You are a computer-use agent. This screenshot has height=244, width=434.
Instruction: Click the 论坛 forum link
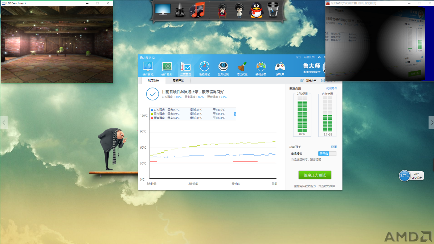coord(298,57)
